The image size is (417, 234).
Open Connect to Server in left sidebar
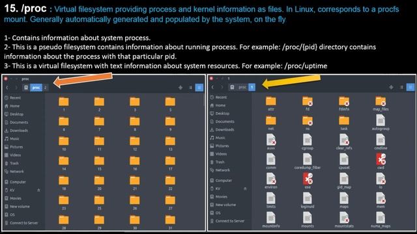22,223
